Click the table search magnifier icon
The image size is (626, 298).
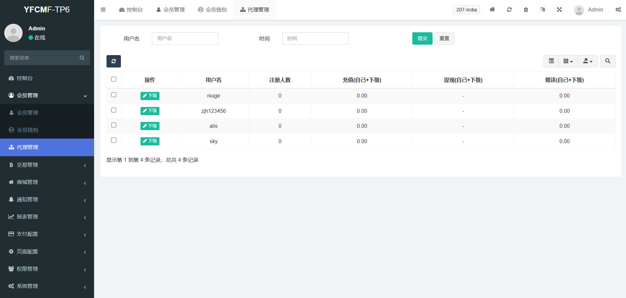(607, 61)
